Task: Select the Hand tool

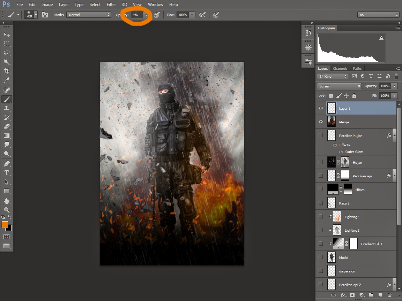Action: (x=7, y=201)
